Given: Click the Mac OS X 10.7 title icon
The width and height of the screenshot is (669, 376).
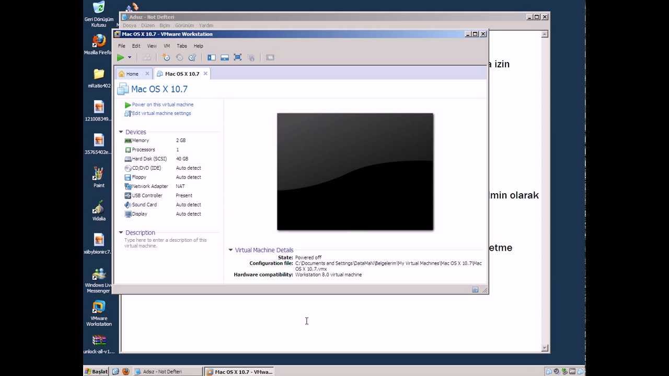Looking at the screenshot, I should click(x=123, y=89).
